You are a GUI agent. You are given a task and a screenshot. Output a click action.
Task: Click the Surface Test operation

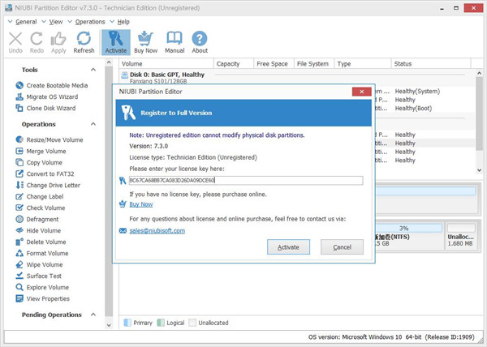(x=44, y=276)
